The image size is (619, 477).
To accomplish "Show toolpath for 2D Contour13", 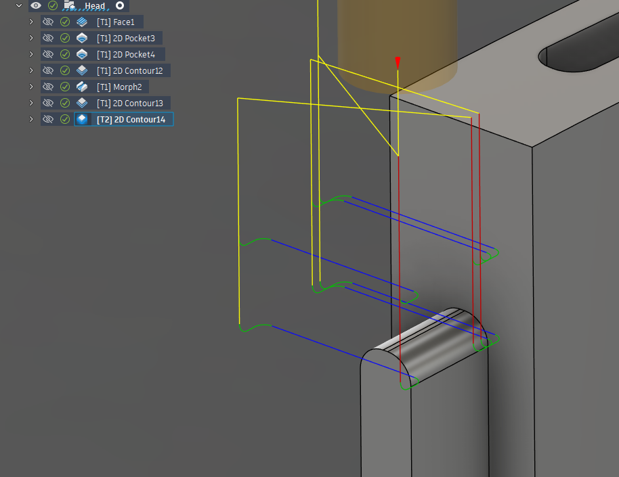I will (48, 103).
